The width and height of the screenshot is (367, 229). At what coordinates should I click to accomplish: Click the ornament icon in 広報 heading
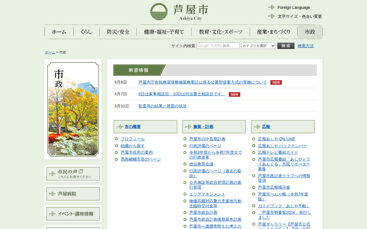257,127
